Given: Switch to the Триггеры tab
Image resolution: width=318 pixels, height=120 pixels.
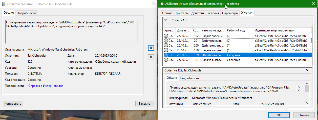Looking at the screenshot, I should pos(182,13).
